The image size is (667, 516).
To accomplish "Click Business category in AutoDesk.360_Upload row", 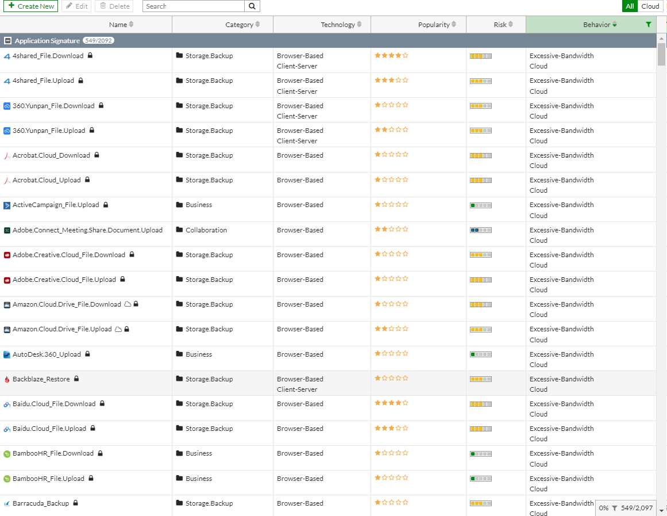I will (x=199, y=354).
